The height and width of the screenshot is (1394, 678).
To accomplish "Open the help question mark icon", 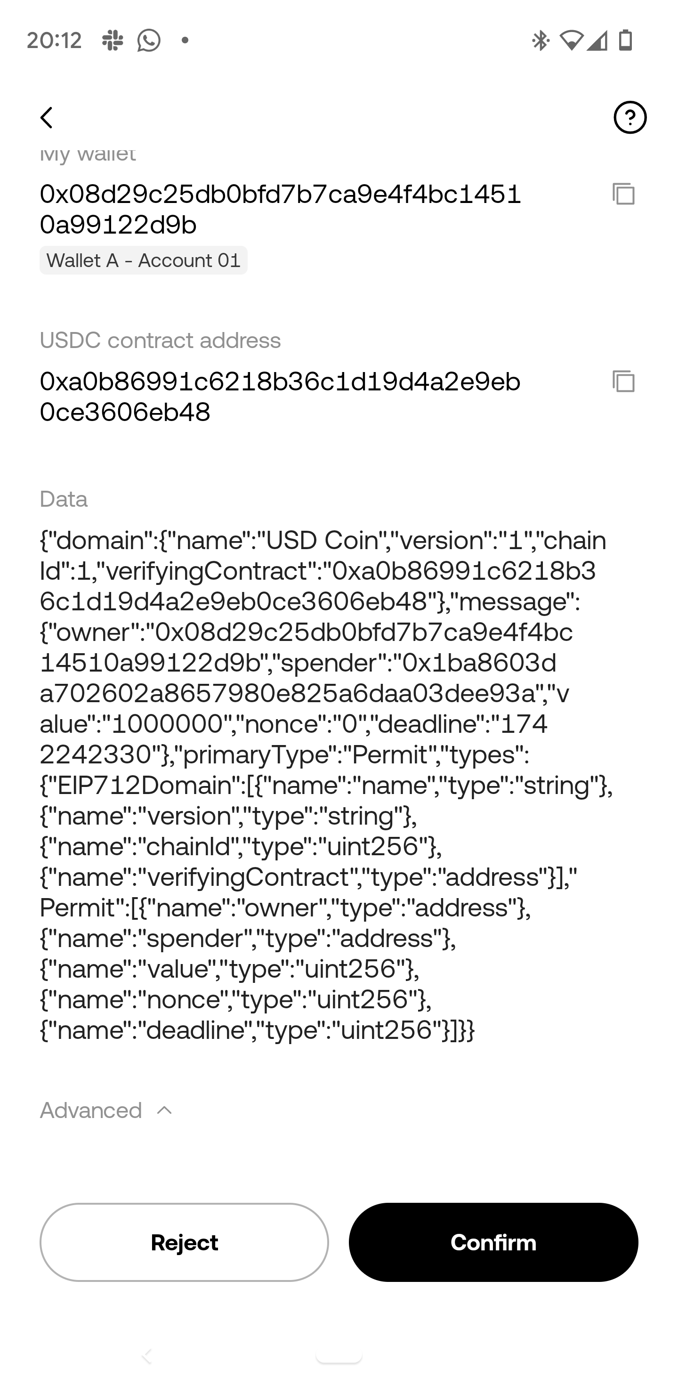I will 630,117.
